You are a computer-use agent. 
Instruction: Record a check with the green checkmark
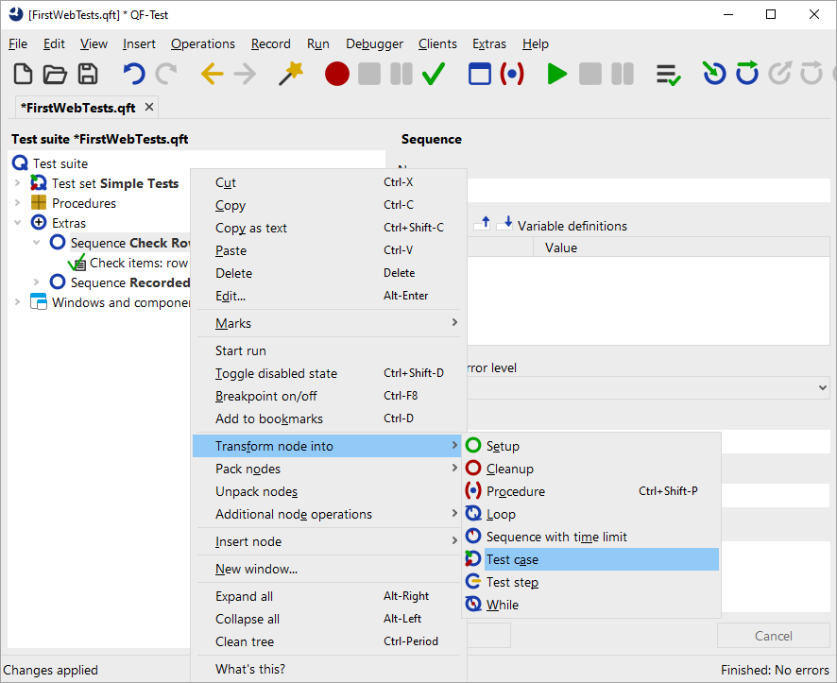[x=434, y=74]
